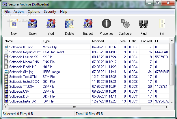Select the file name Softpedia.fasta.IDX
The height and width of the screenshot is (119, 177).
pyautogui.click(x=23, y=101)
